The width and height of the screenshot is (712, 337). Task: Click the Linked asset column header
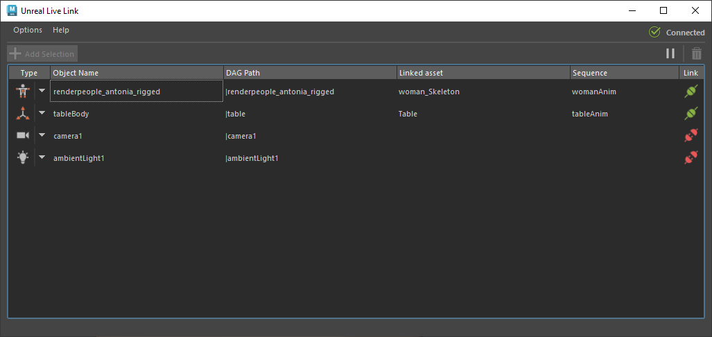coord(484,73)
